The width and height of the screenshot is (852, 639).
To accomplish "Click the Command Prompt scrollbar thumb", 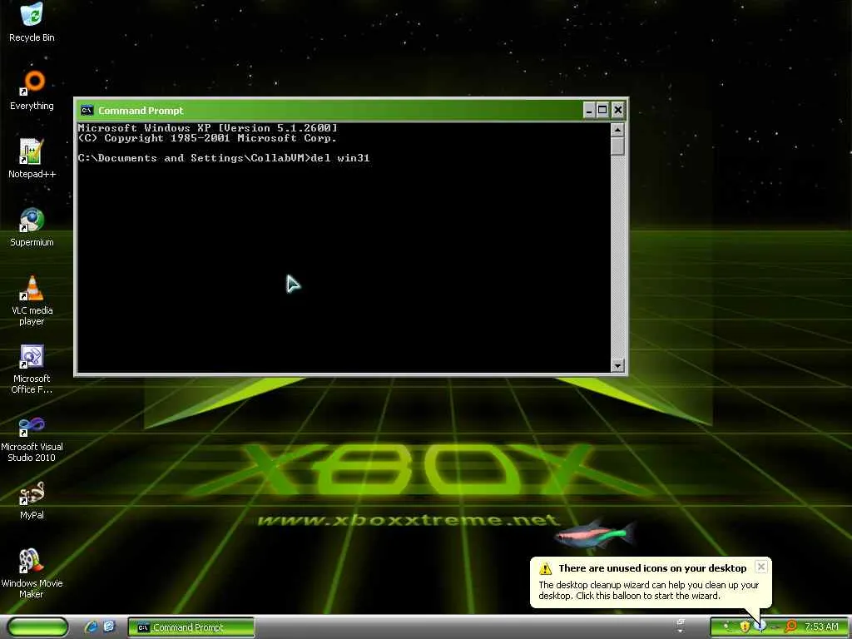I will [x=617, y=146].
